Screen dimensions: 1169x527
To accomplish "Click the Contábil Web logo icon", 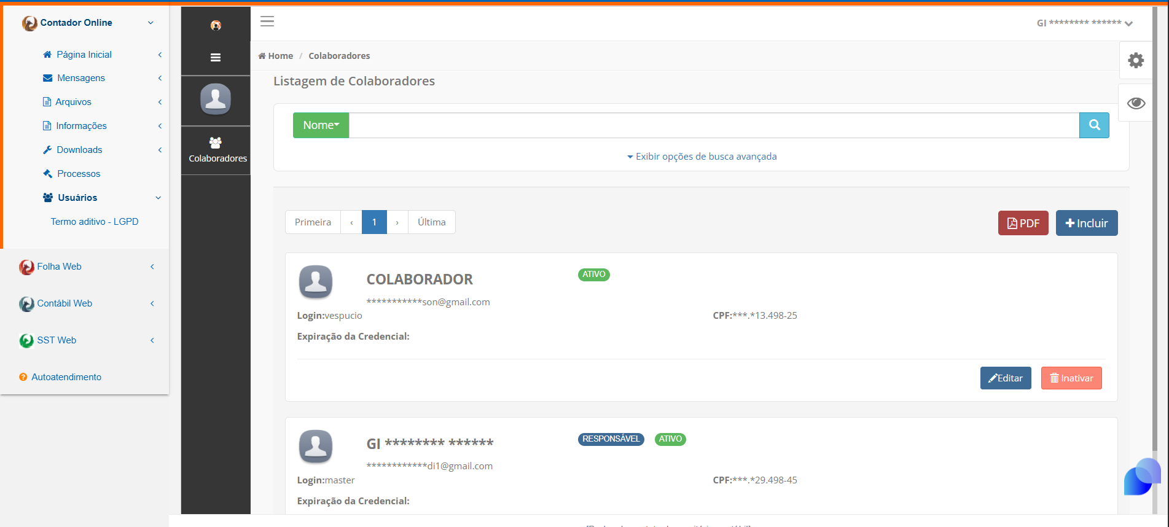I will (26, 304).
